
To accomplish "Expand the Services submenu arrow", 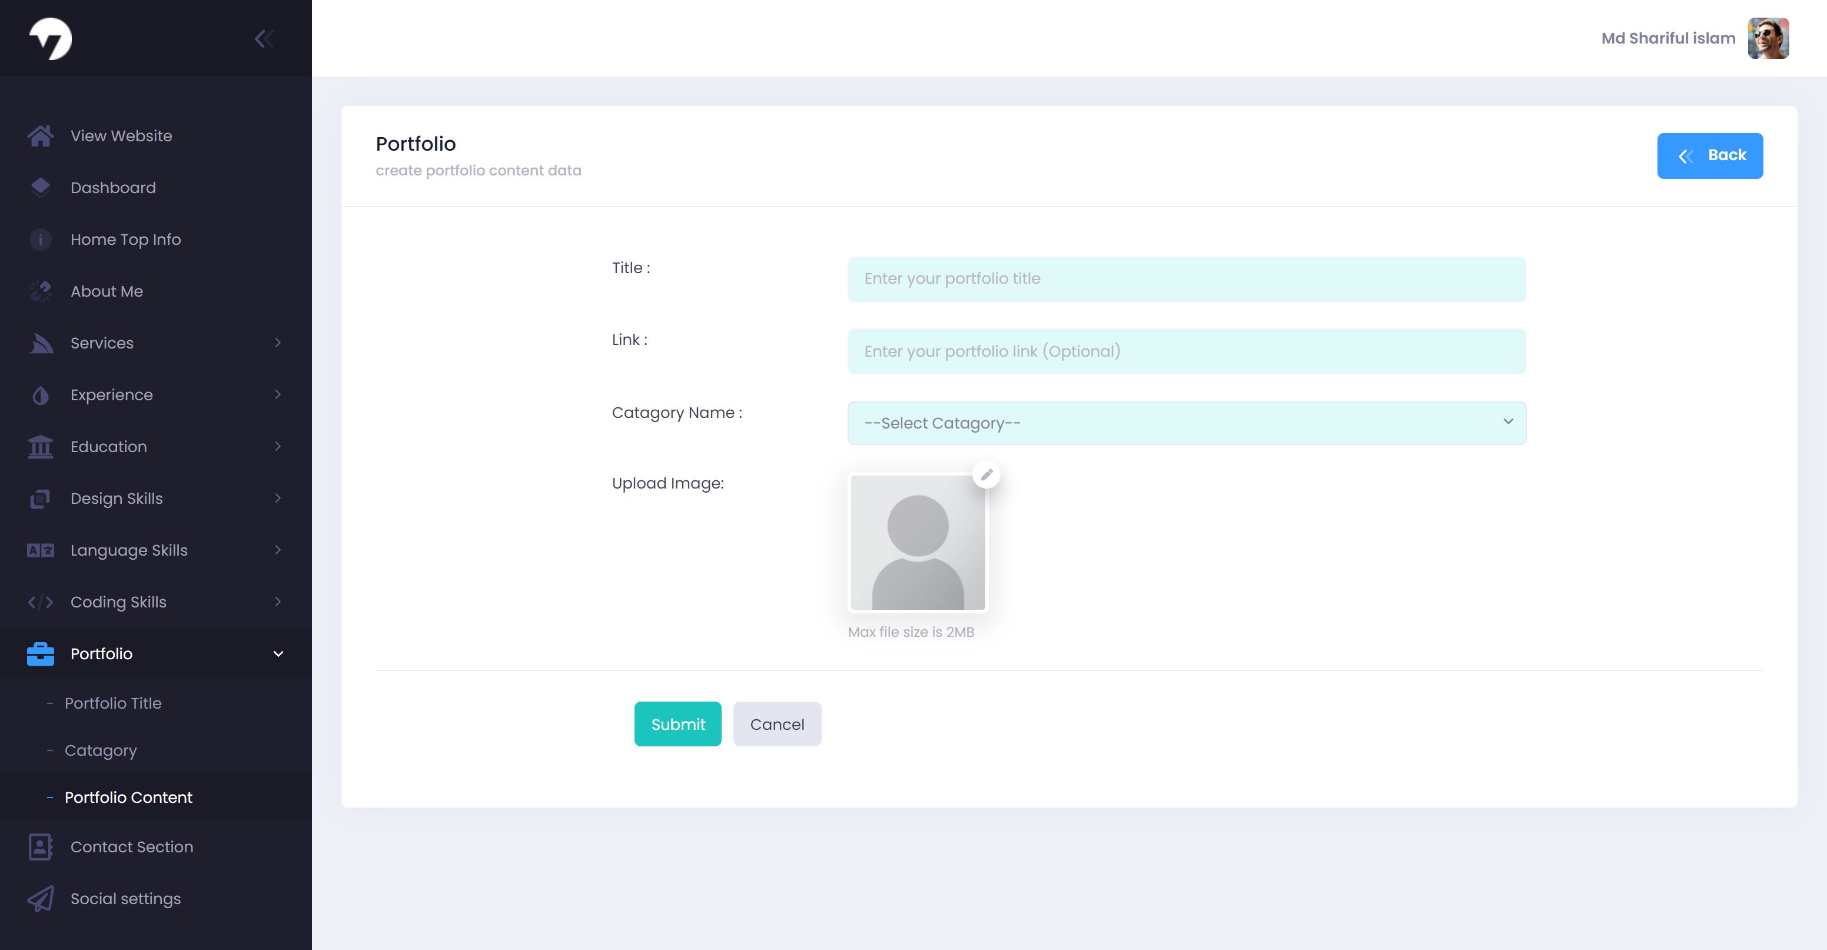I will pos(278,343).
